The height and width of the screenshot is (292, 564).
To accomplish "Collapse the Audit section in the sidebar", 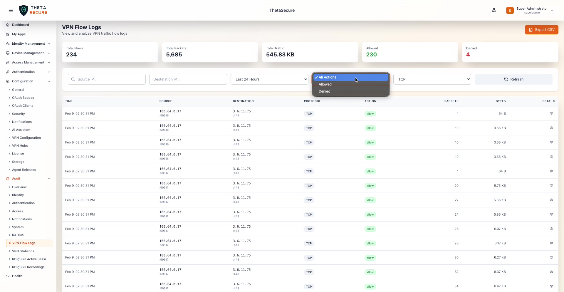I will (x=49, y=179).
